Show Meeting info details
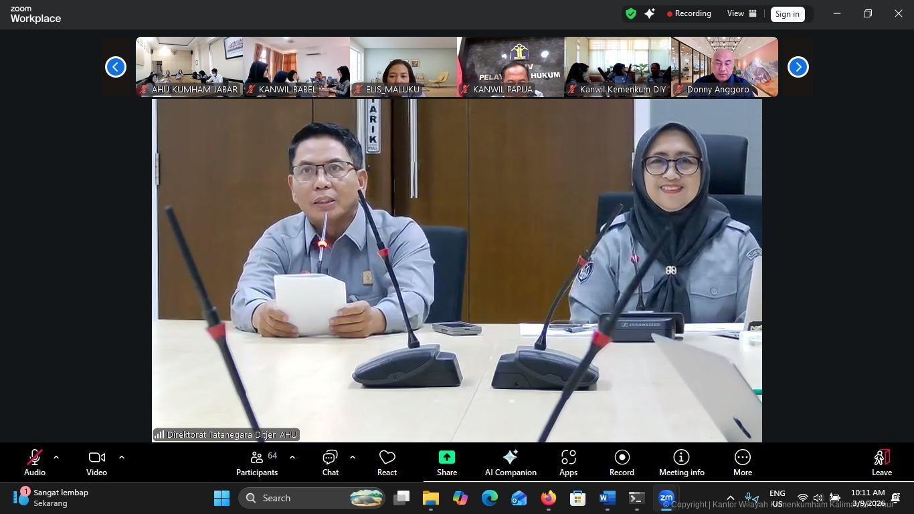This screenshot has height=514, width=914. point(681,462)
